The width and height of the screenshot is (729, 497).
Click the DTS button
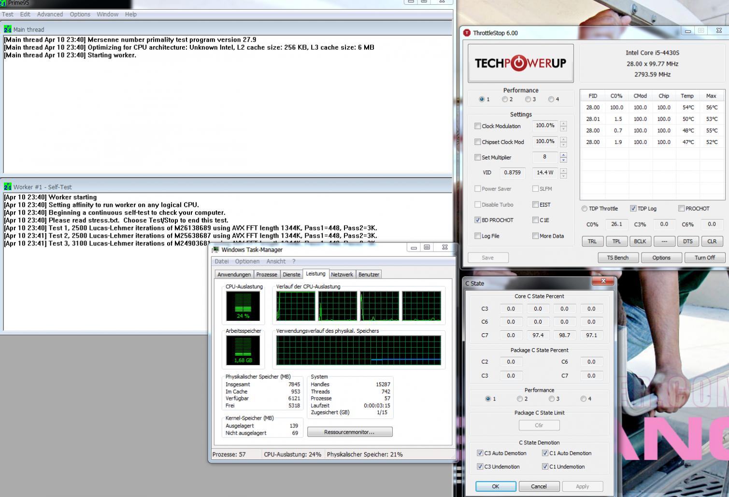pyautogui.click(x=688, y=241)
